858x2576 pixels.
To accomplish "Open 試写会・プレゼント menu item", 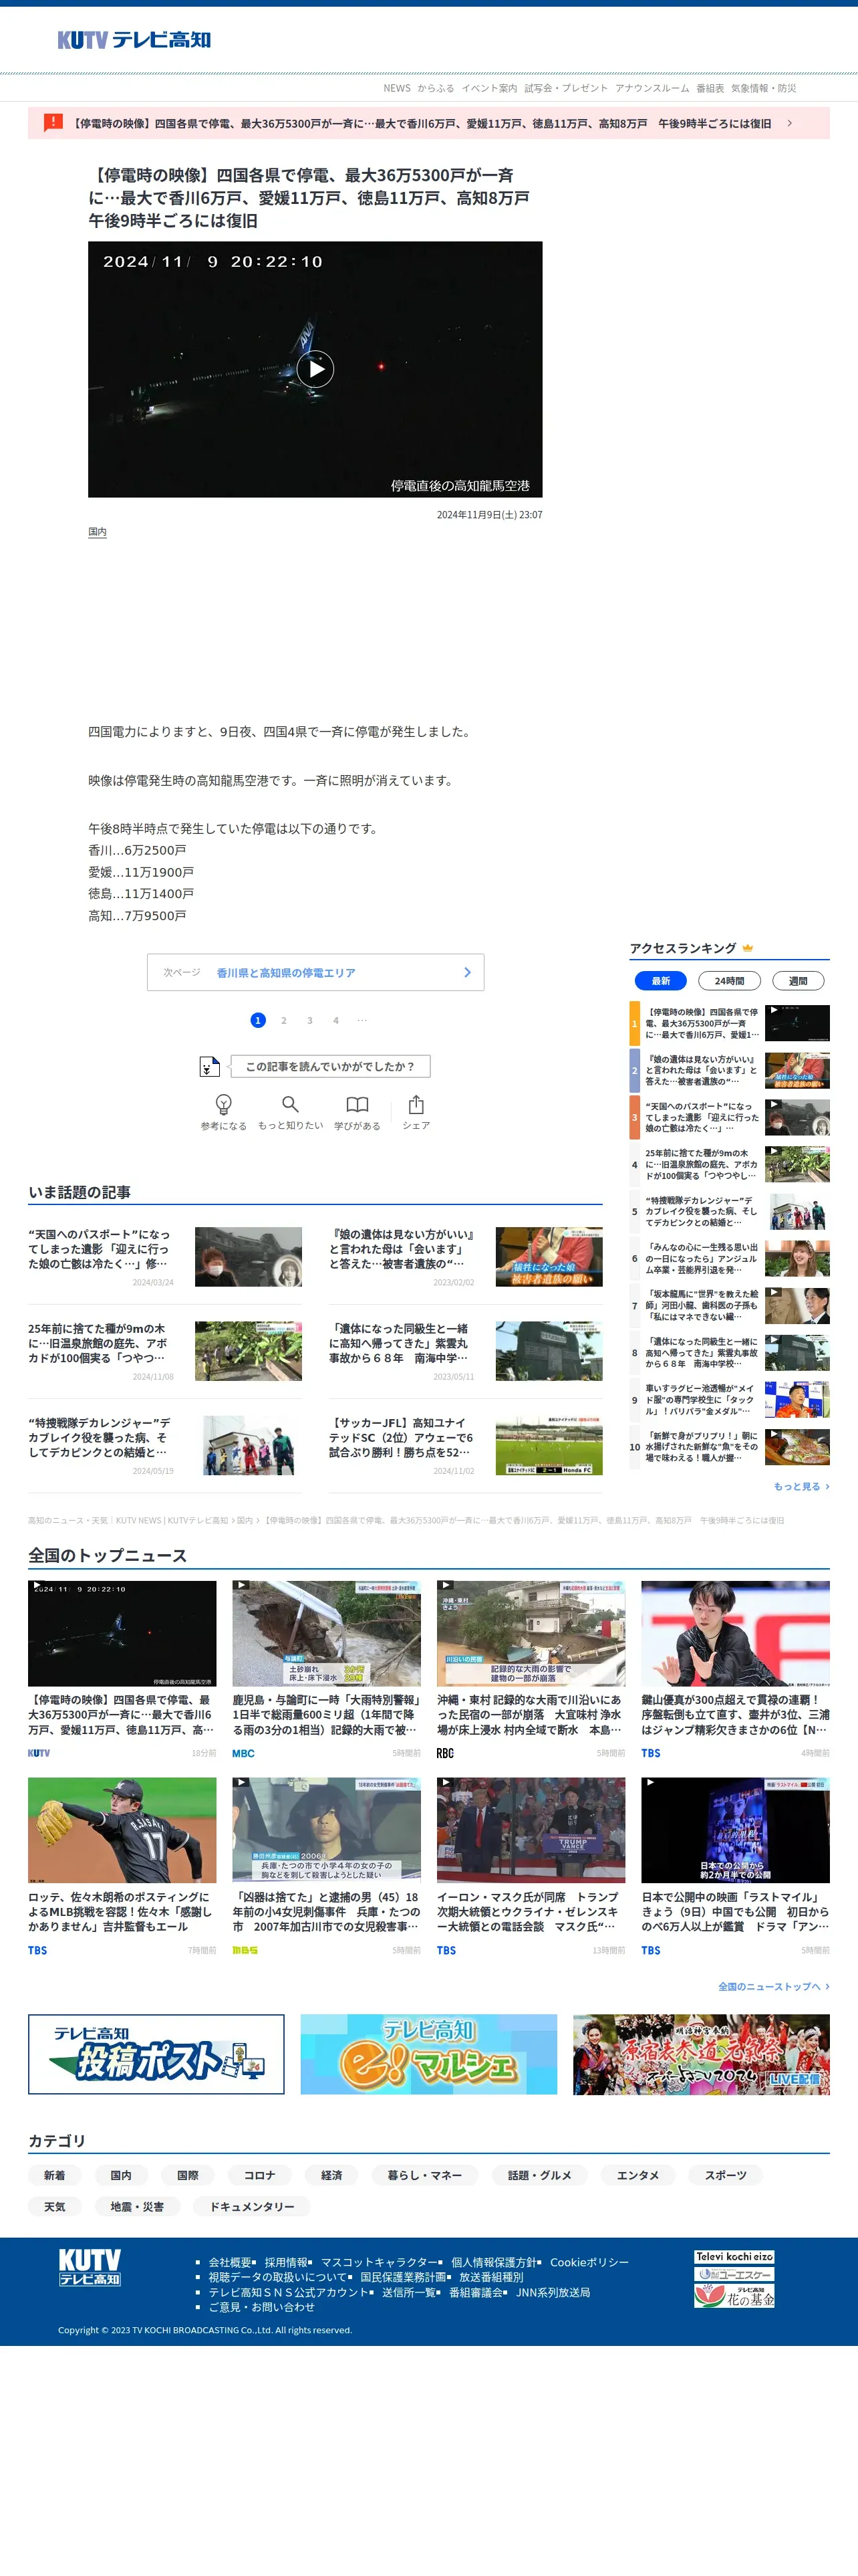I will point(565,88).
